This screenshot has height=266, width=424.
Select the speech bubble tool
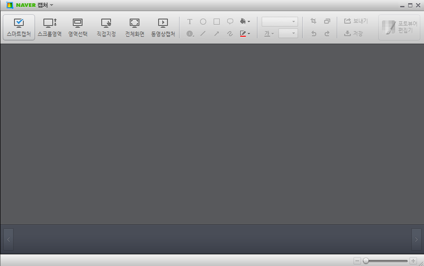230,21
